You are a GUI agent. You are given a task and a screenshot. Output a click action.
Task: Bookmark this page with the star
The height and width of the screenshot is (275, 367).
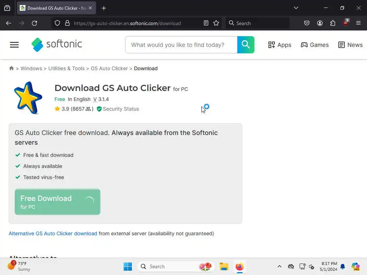click(216, 23)
